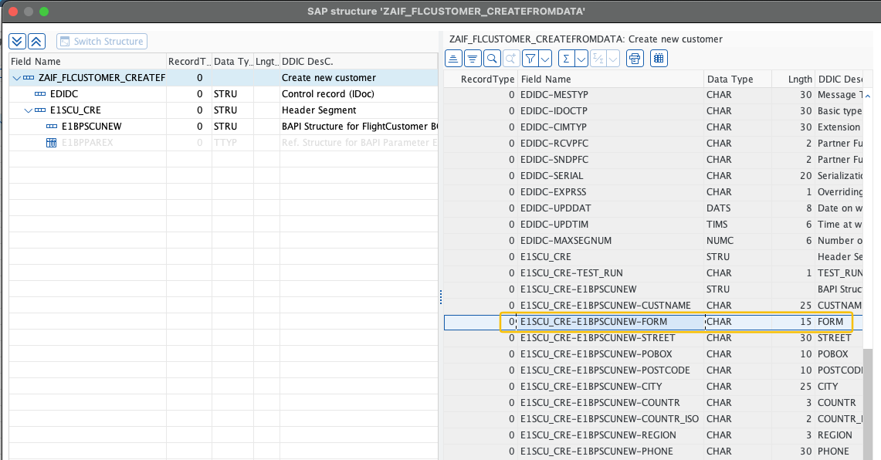Screen dimensions: 881x460
Task: Click the Control record (IDoc) description
Action: click(x=327, y=94)
